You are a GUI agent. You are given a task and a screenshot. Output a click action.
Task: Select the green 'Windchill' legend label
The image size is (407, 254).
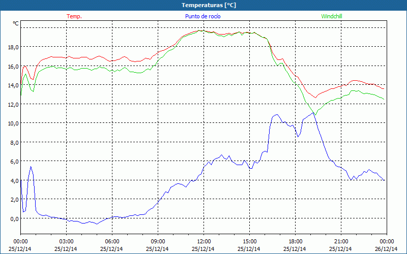[x=332, y=16]
